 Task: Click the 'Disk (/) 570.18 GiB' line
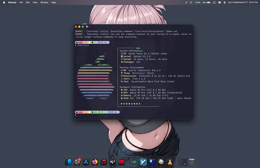pyautogui.click(x=156, y=99)
